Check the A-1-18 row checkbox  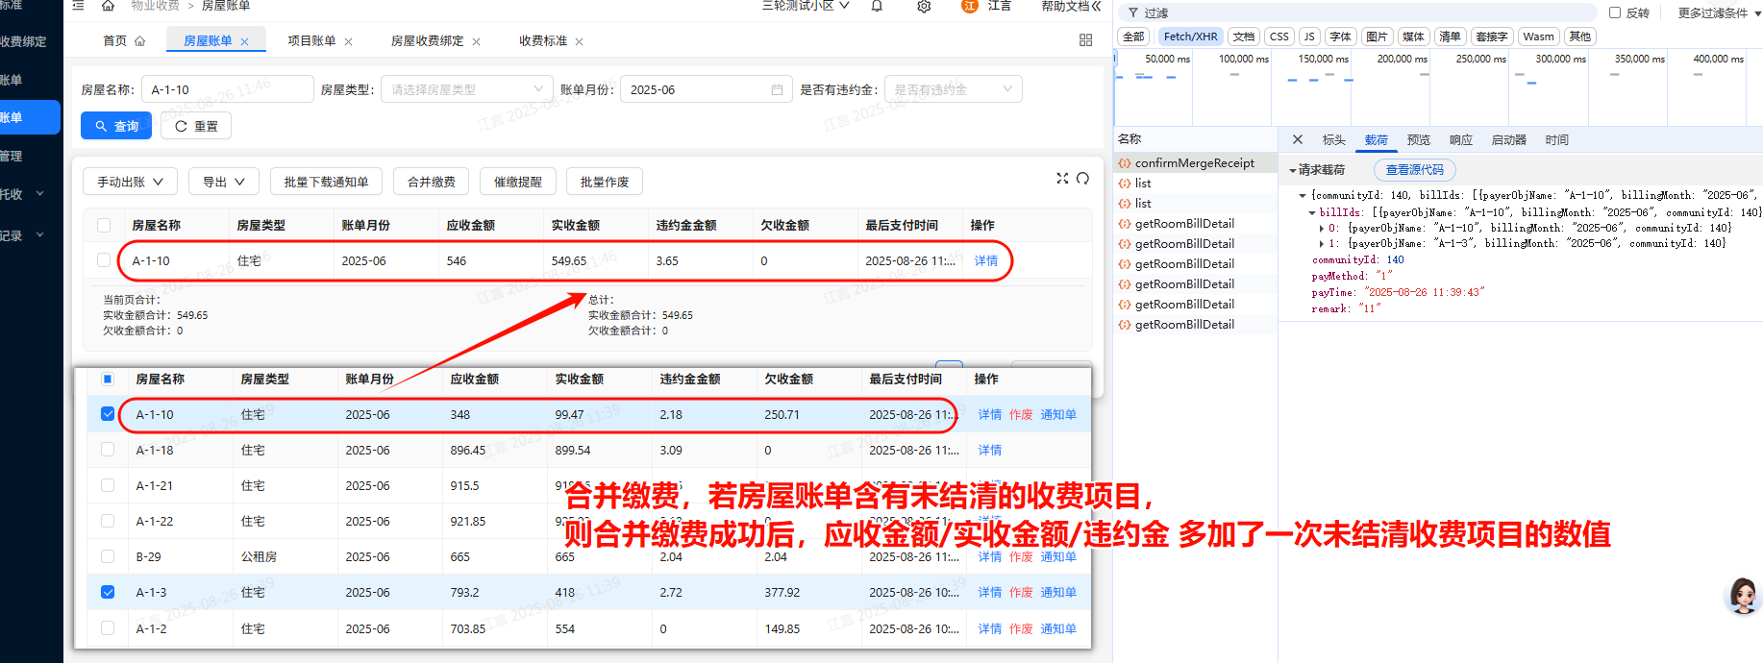108,450
